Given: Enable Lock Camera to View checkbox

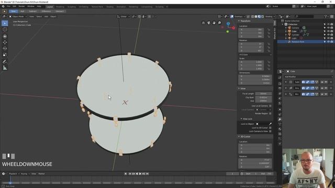Looking at the screenshot, I should tap(270, 131).
